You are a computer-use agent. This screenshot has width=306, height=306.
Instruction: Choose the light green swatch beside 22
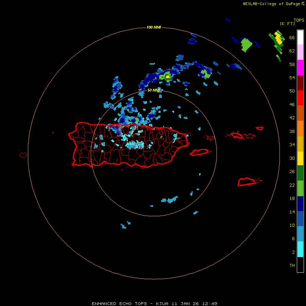[x=300, y=188]
